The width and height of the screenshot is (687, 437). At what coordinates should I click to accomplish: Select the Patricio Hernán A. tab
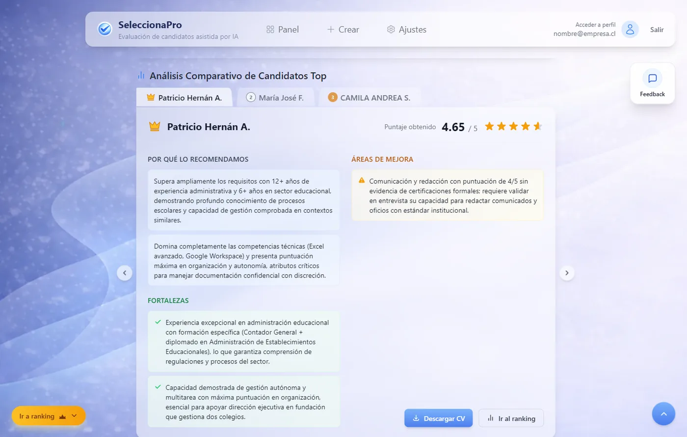click(184, 98)
